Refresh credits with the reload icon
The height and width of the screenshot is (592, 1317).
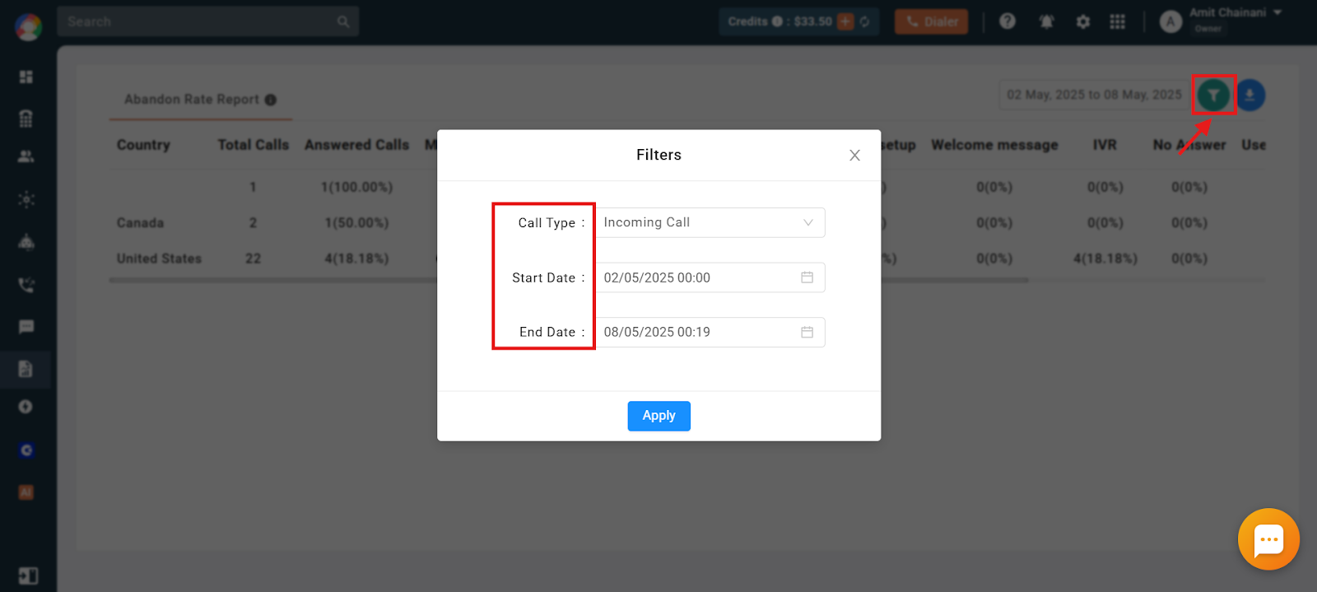coord(864,21)
